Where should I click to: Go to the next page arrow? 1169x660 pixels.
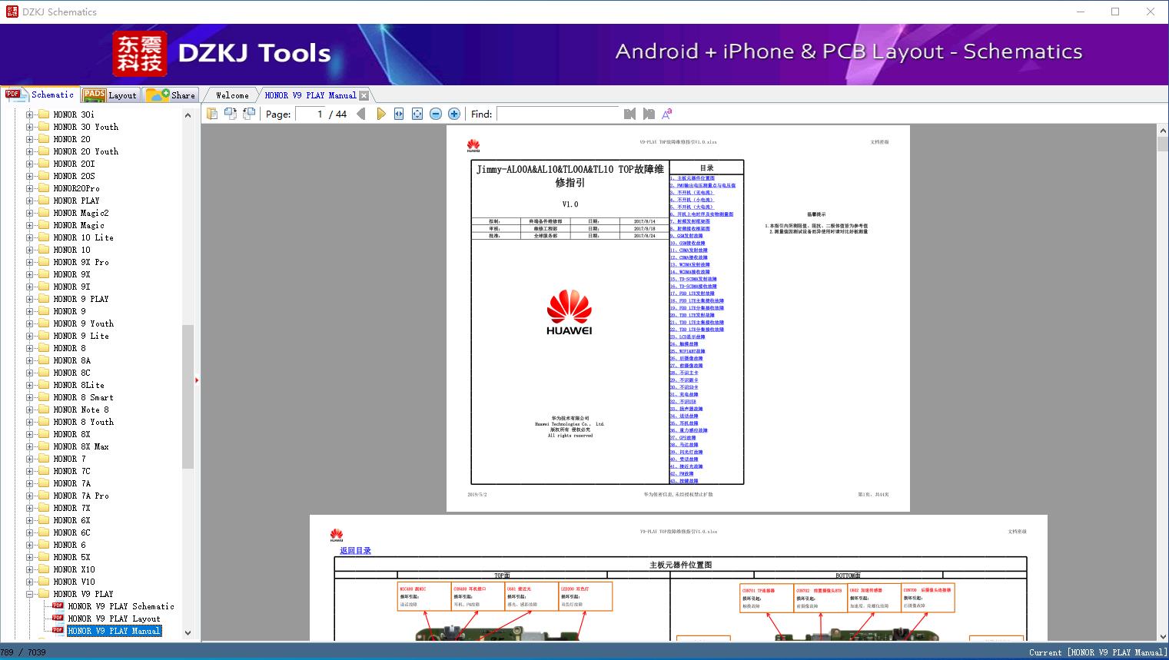click(381, 114)
